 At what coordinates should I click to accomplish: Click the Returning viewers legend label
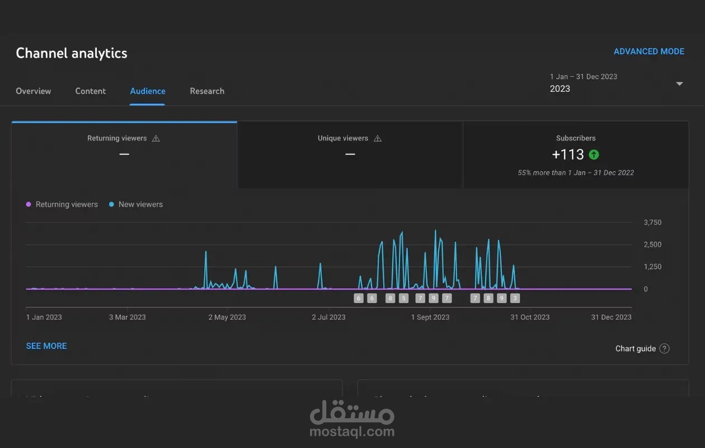[x=67, y=204]
